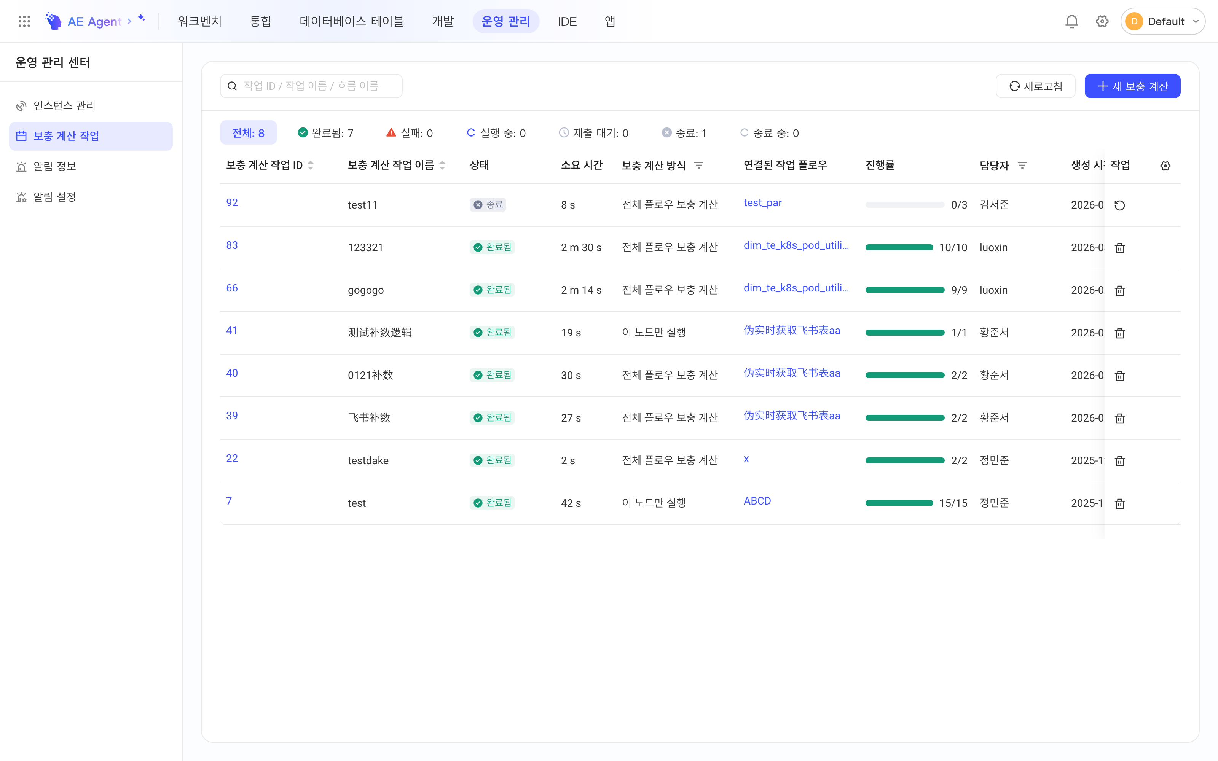1218x761 pixels.
Task: Click the AE Agent logo
Action: (84, 21)
